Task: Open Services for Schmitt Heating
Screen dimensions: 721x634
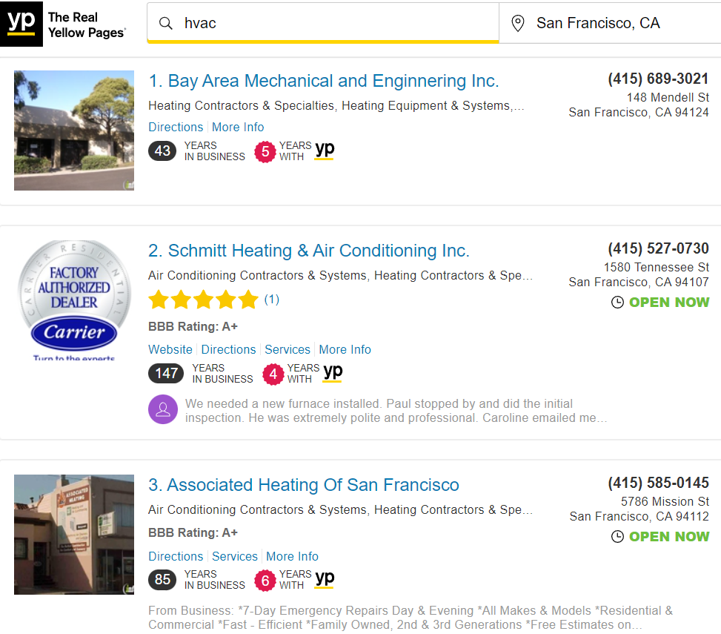Action: pos(288,350)
